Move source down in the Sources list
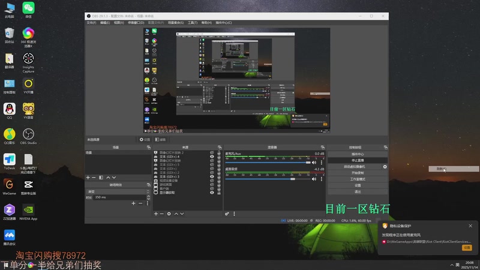 coord(182,214)
